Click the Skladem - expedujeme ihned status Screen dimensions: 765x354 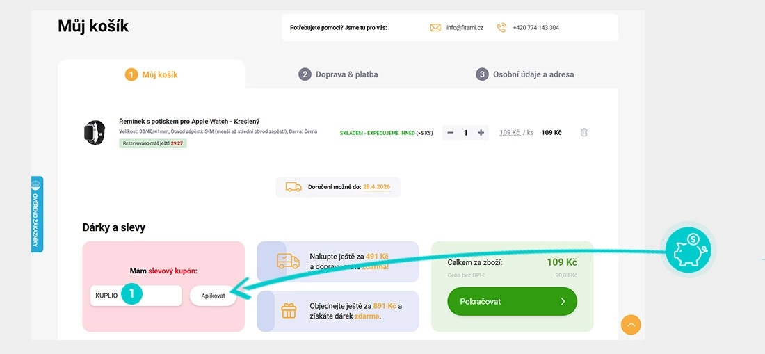pos(386,133)
